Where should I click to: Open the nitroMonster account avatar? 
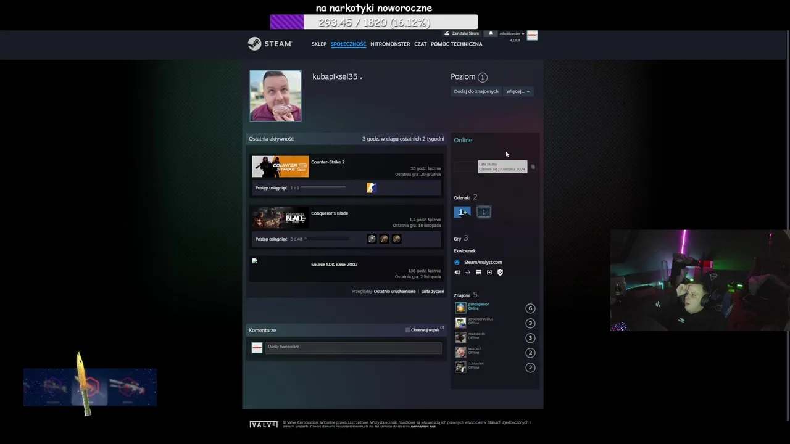(x=532, y=36)
